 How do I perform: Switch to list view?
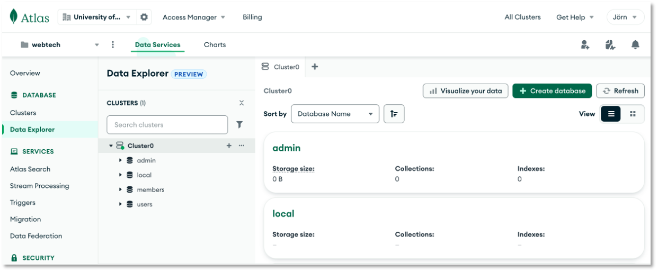[611, 114]
